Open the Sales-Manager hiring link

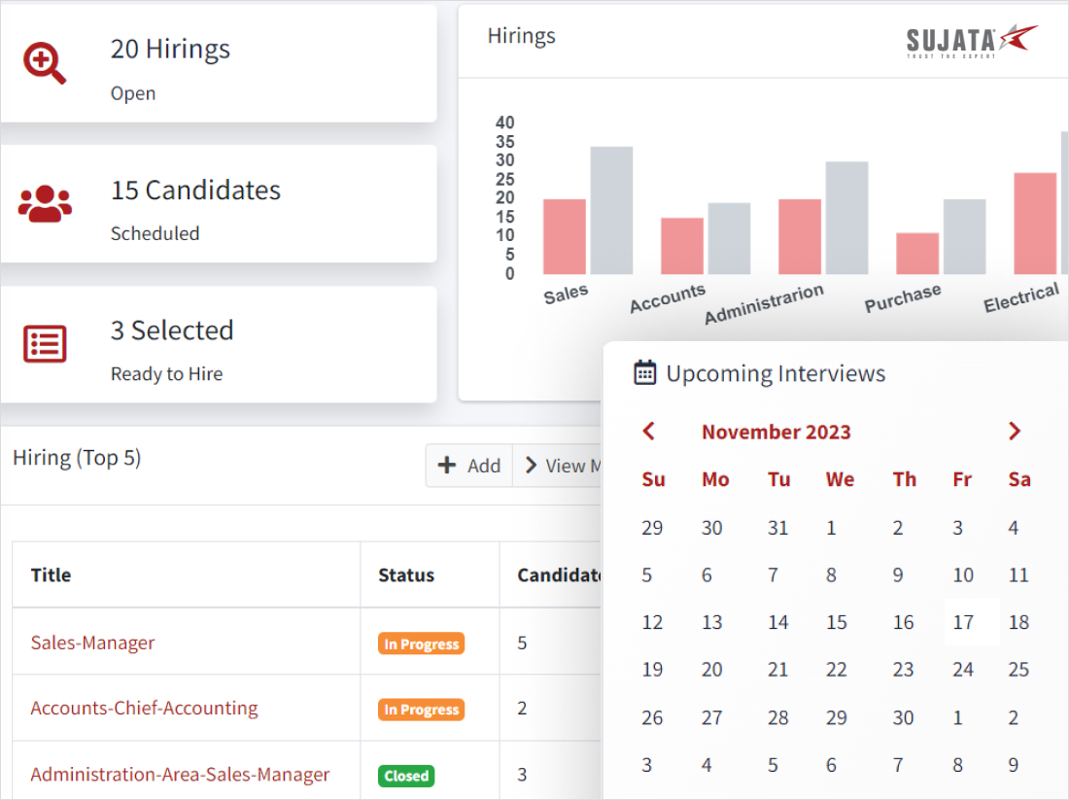pyautogui.click(x=92, y=643)
